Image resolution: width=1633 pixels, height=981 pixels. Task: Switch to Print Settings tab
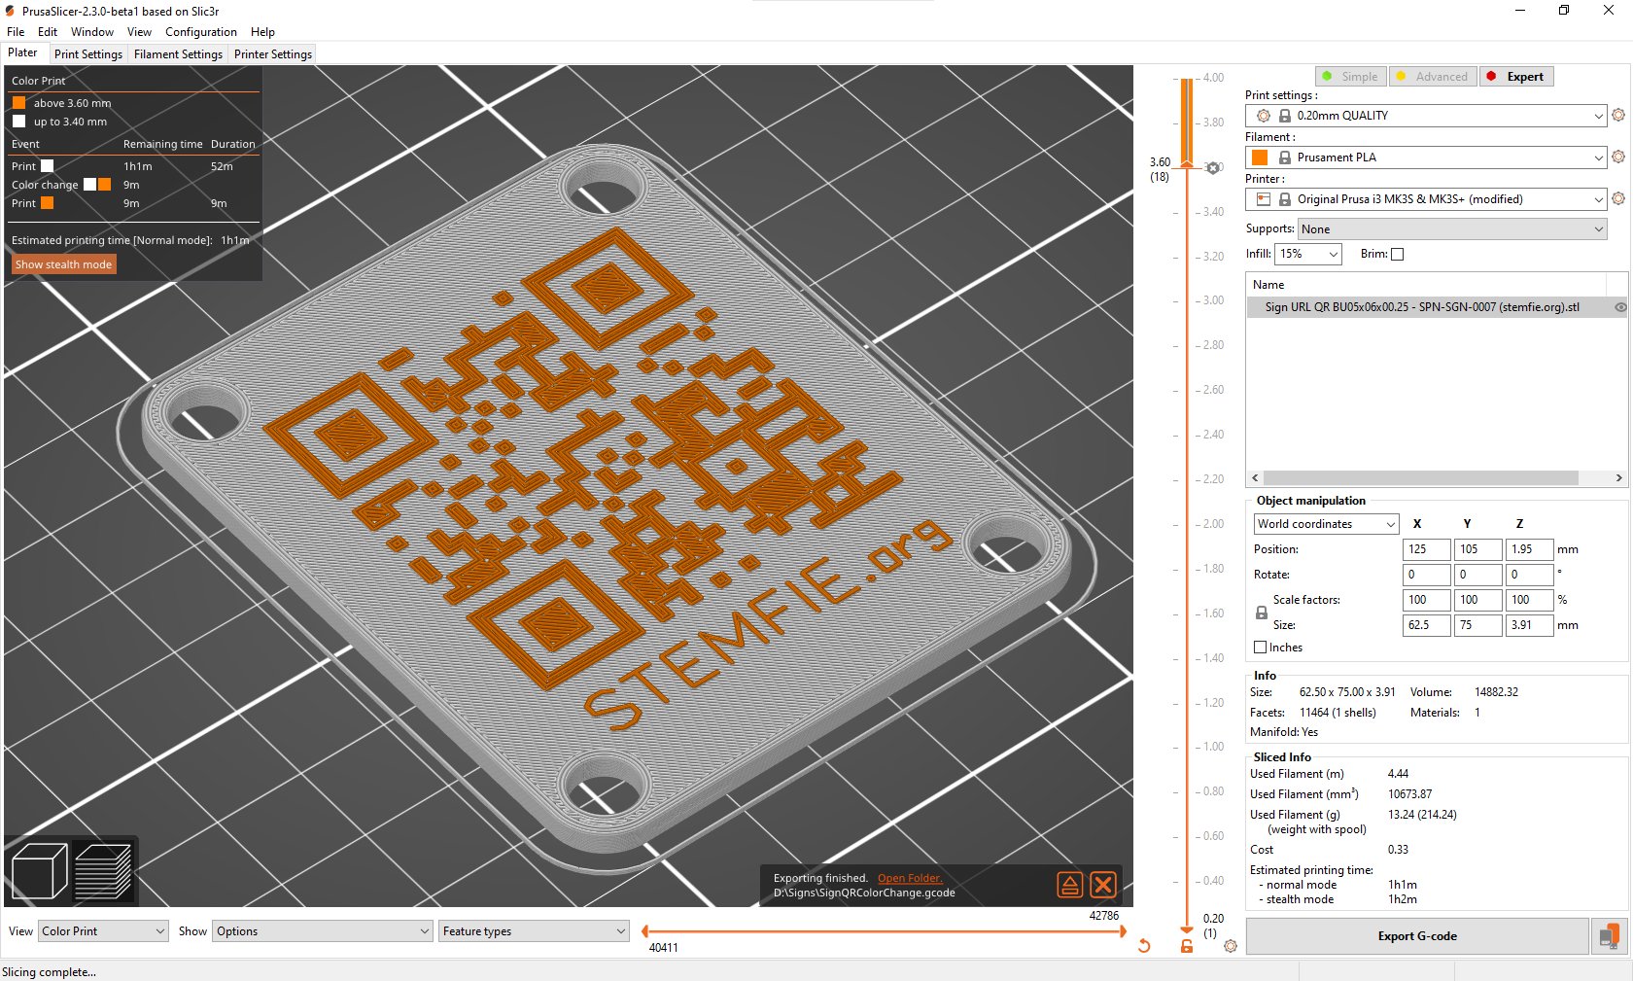click(x=88, y=54)
